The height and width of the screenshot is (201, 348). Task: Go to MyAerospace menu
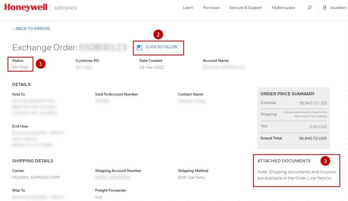(x=283, y=8)
